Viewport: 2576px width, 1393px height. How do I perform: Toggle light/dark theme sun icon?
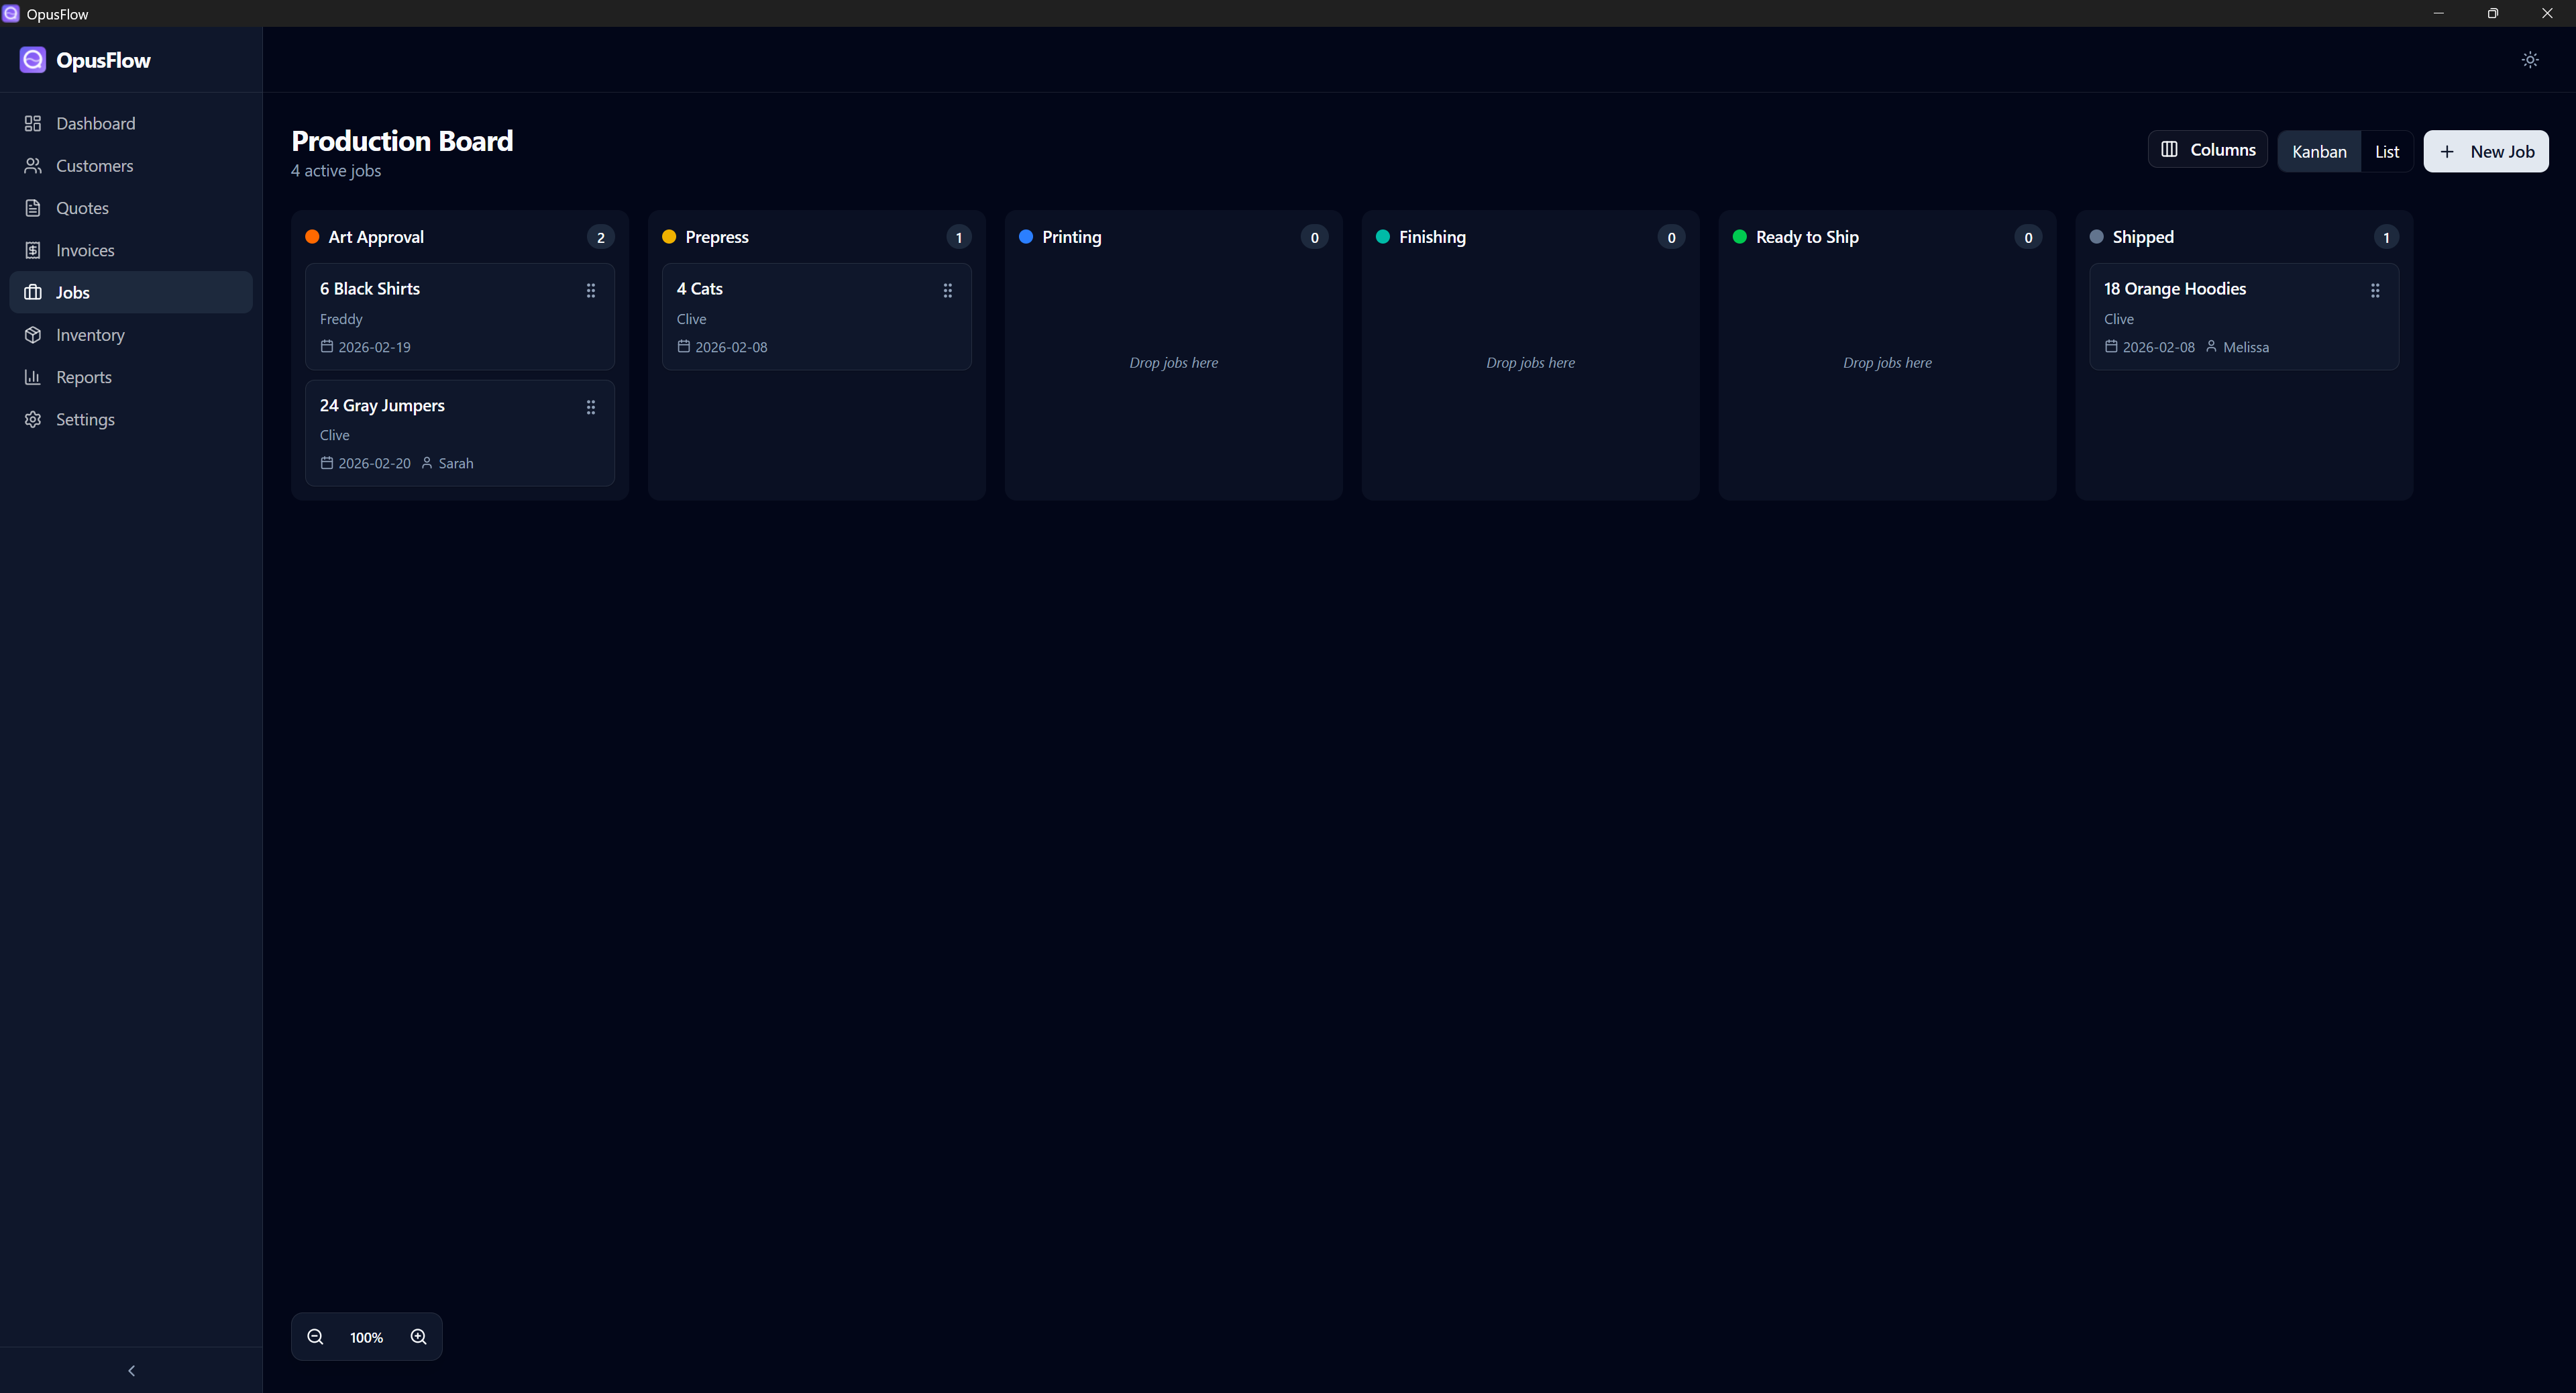pyautogui.click(x=2529, y=60)
